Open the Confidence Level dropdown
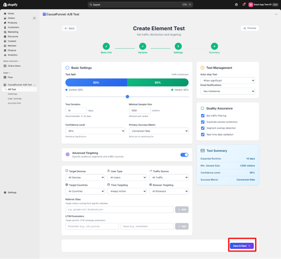 [x=95, y=131]
